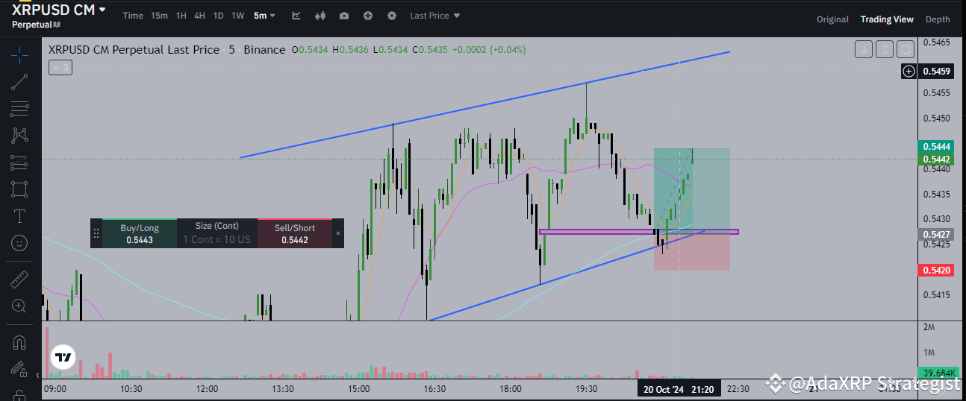Select the purple horizontal support rectangle

pyautogui.click(x=638, y=232)
